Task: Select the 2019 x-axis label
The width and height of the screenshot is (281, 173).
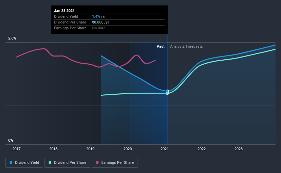Action: coord(90,149)
